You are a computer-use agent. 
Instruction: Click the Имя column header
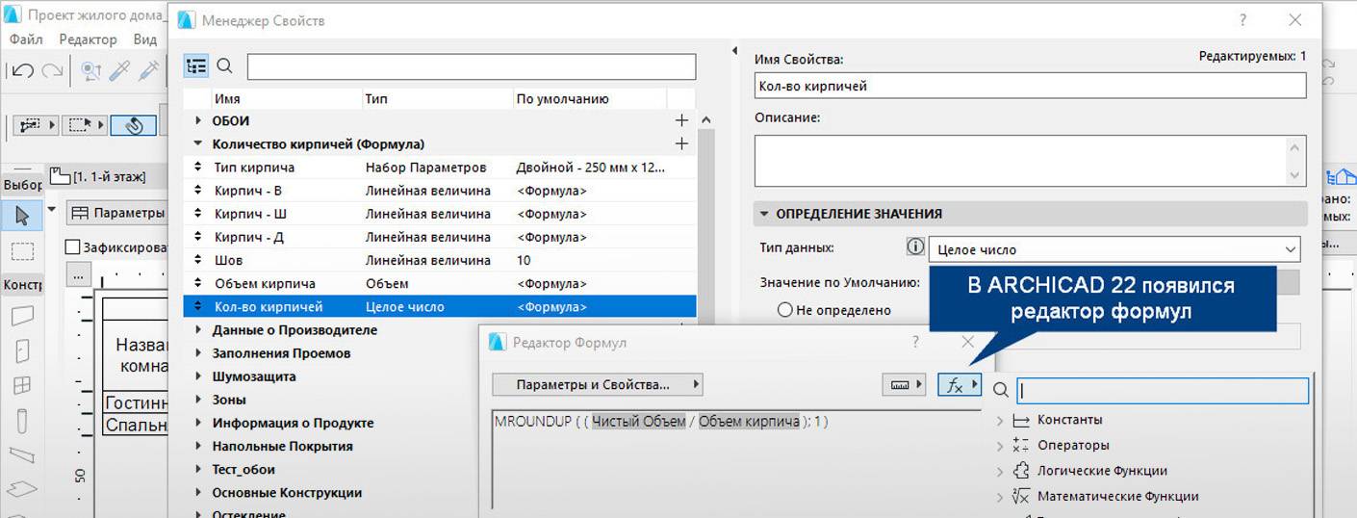[286, 99]
